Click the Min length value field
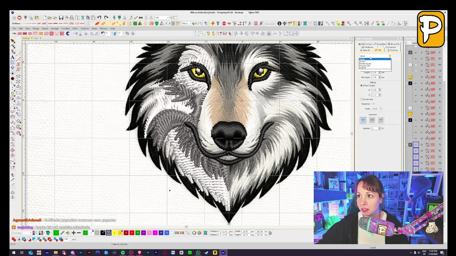The width and height of the screenshot is (456, 256). click(x=374, y=78)
